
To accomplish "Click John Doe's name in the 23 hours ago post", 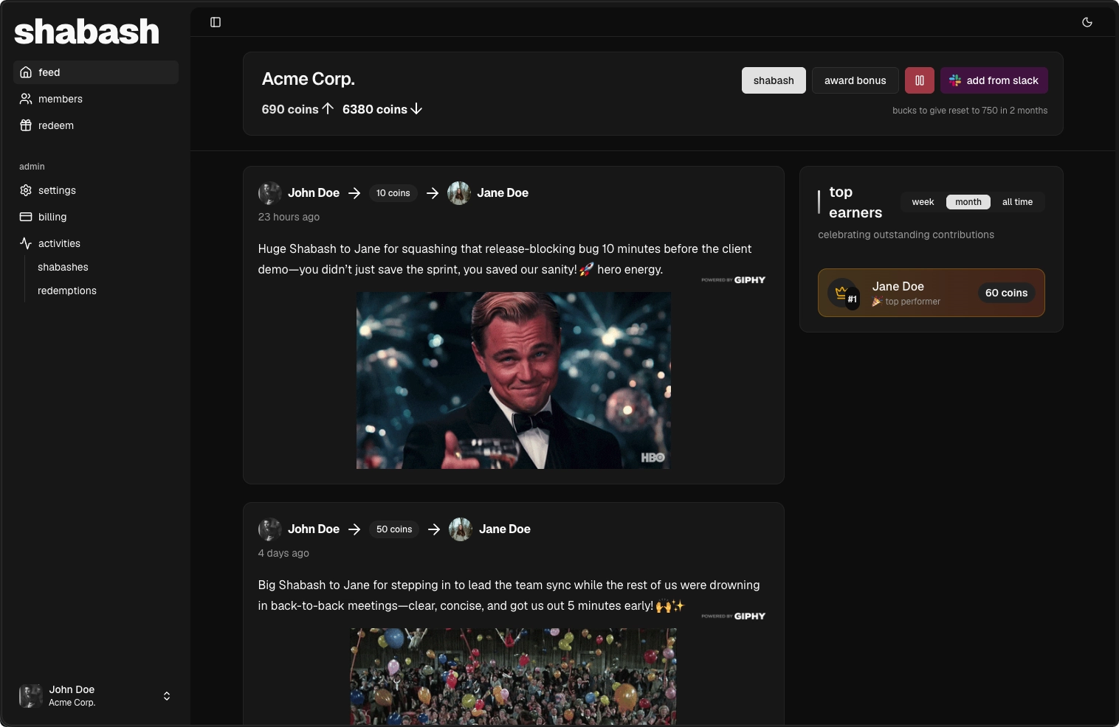I will point(314,193).
